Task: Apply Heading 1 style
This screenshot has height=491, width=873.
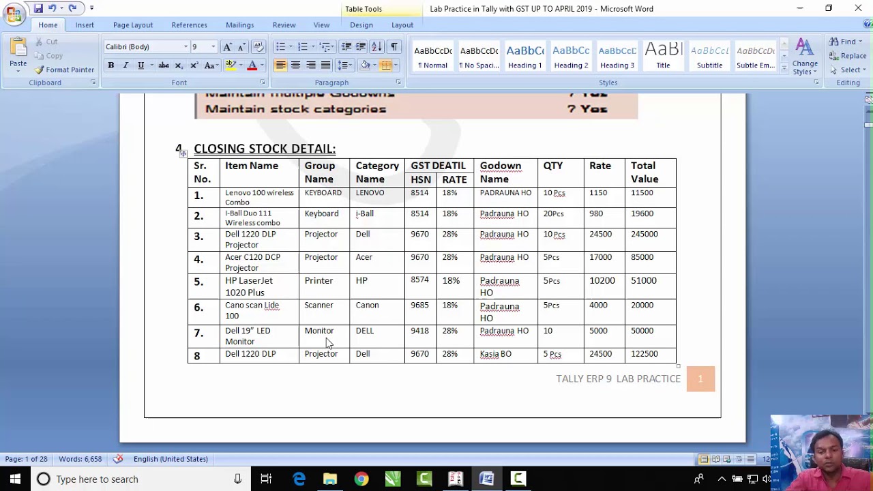Action: click(525, 56)
